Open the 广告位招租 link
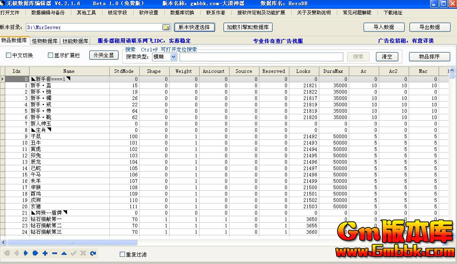This screenshot has width=457, height=264. point(406,41)
